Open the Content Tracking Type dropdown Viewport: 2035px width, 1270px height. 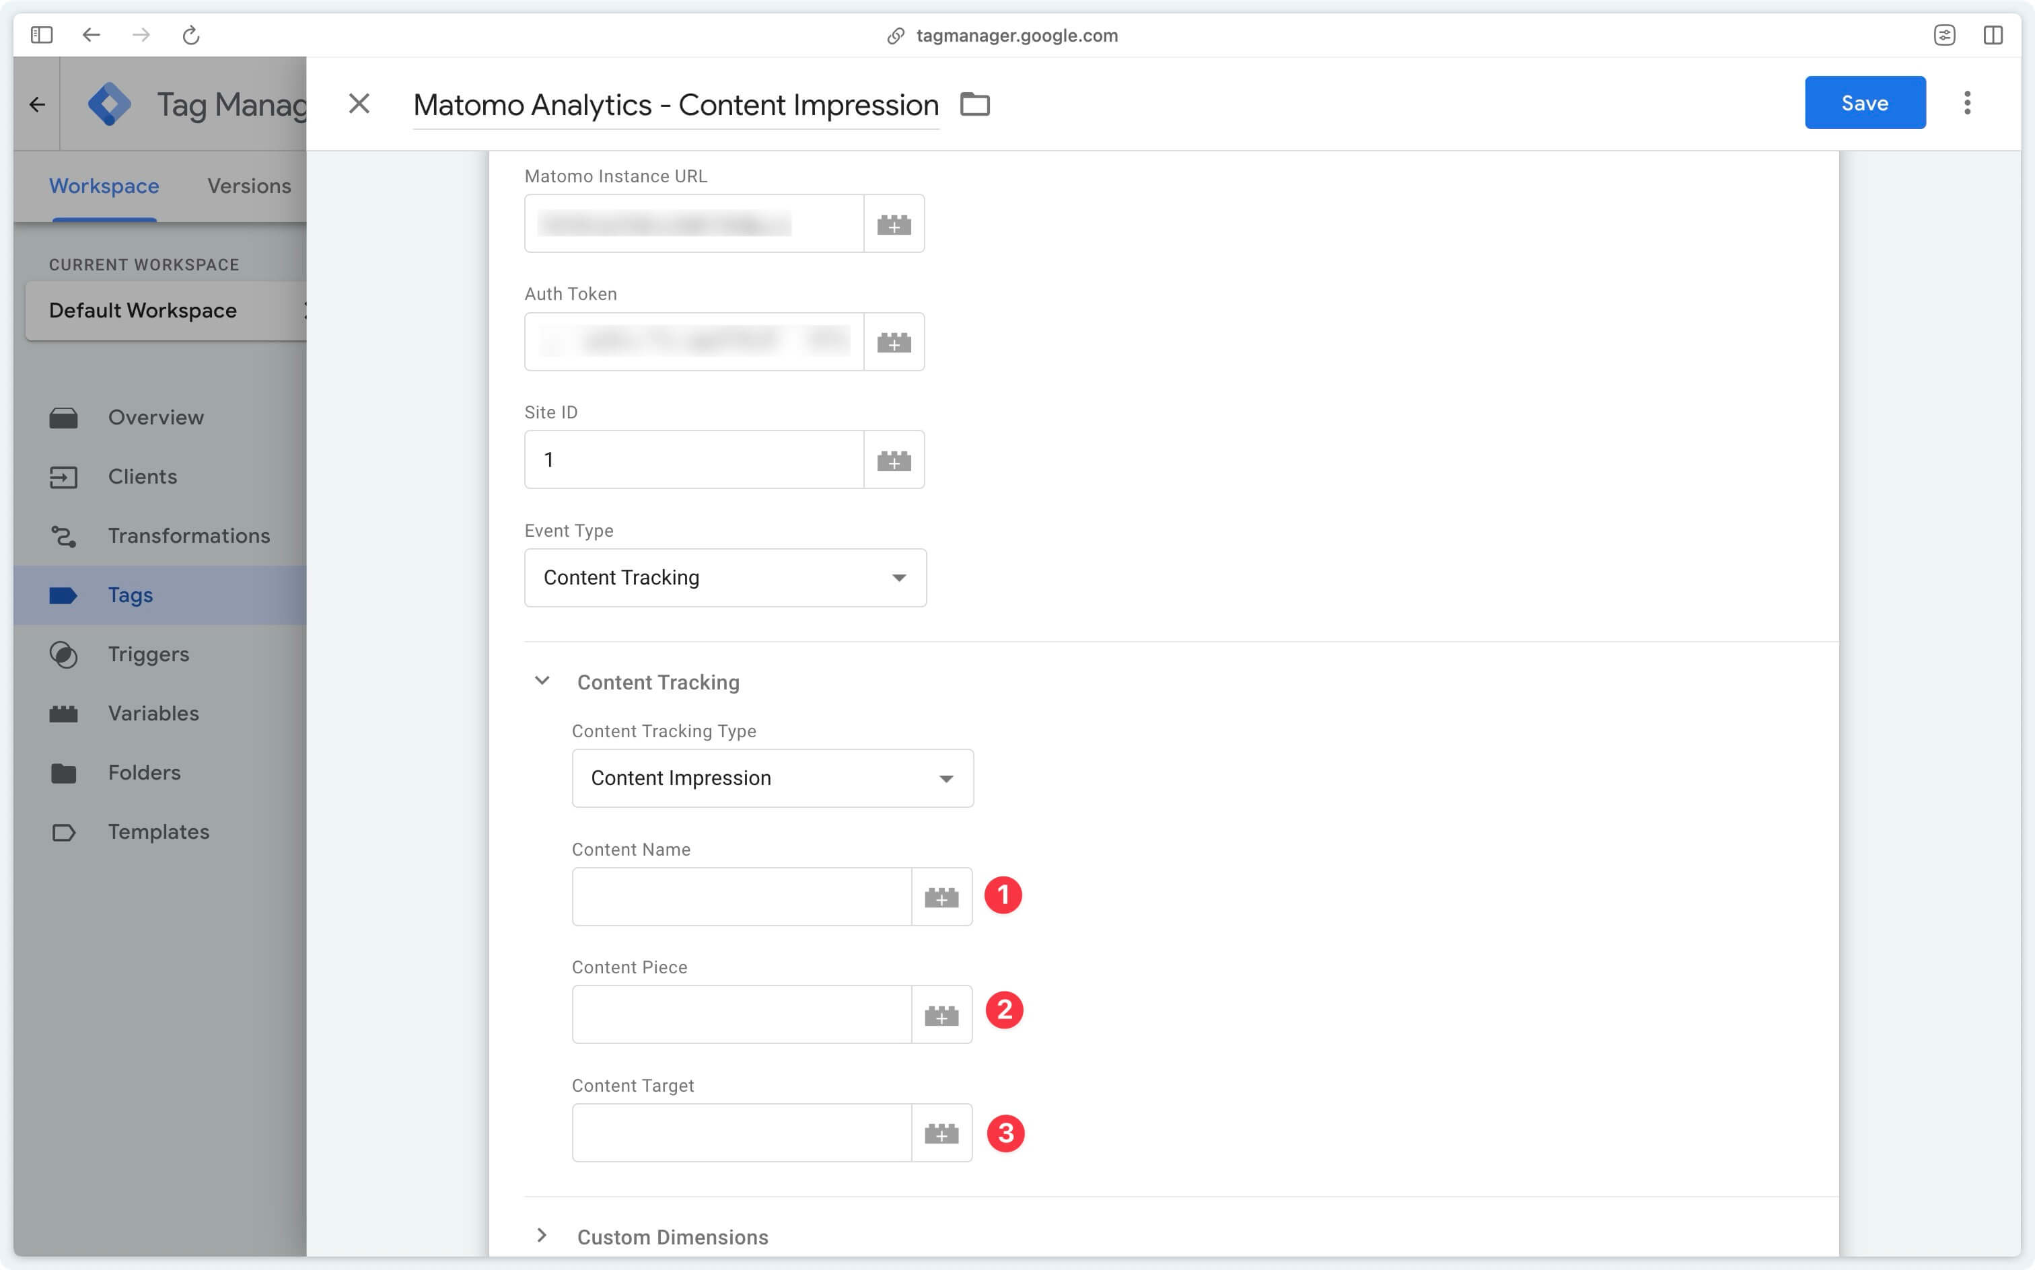click(773, 777)
